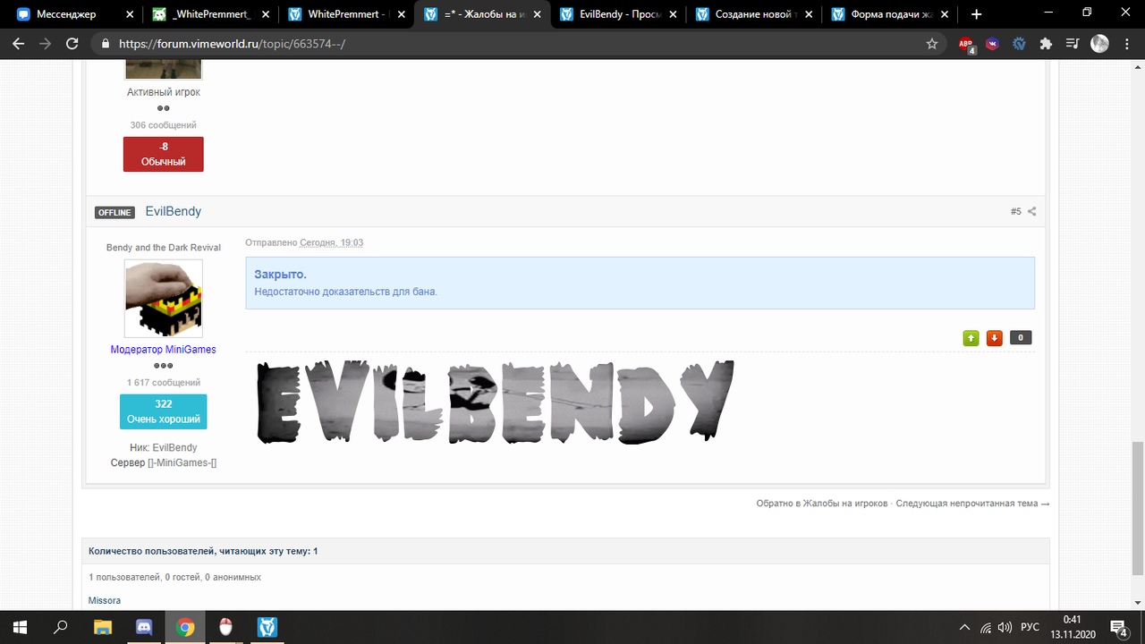Screen dimensions: 1145x644
Task: Close the Жалобы на игроков active tab
Action: point(537,14)
